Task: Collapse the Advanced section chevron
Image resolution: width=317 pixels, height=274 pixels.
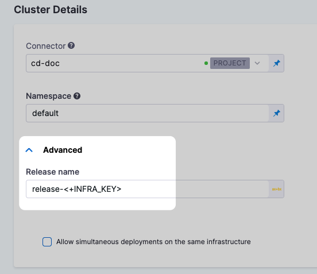Action: click(29, 150)
